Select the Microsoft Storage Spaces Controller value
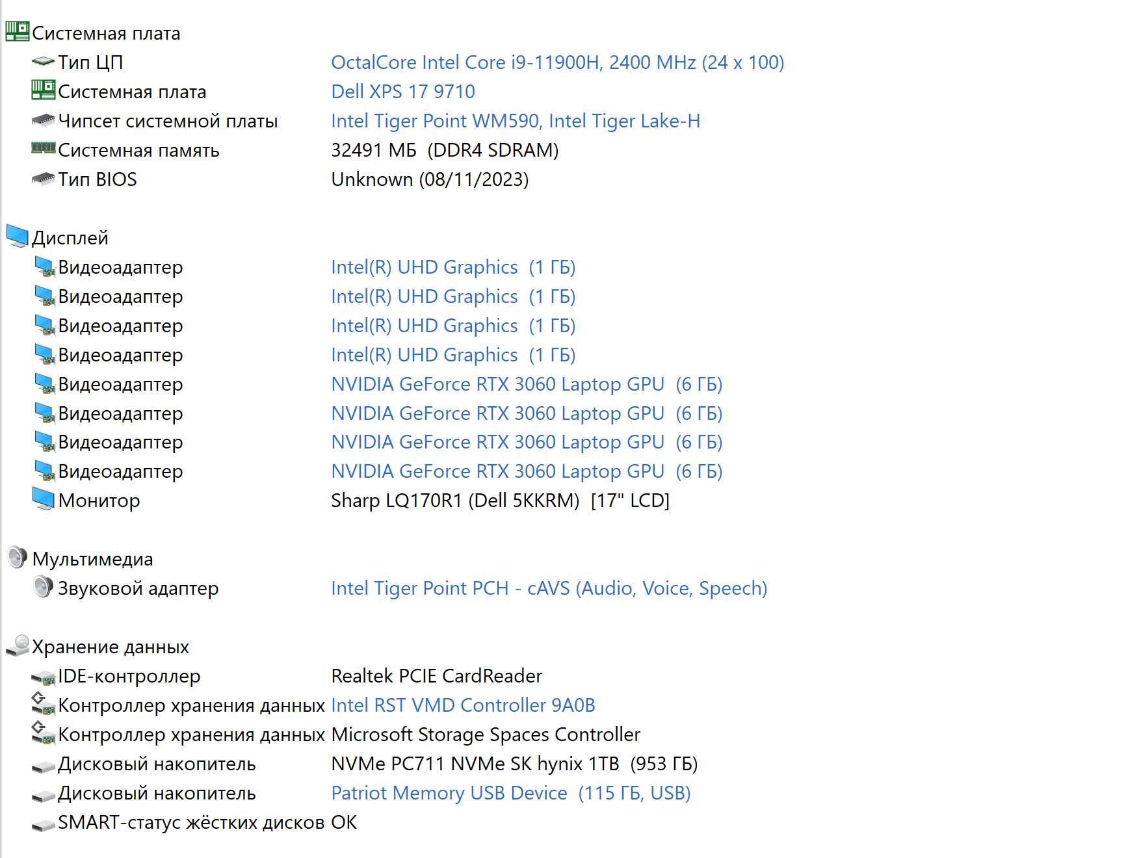 [486, 734]
